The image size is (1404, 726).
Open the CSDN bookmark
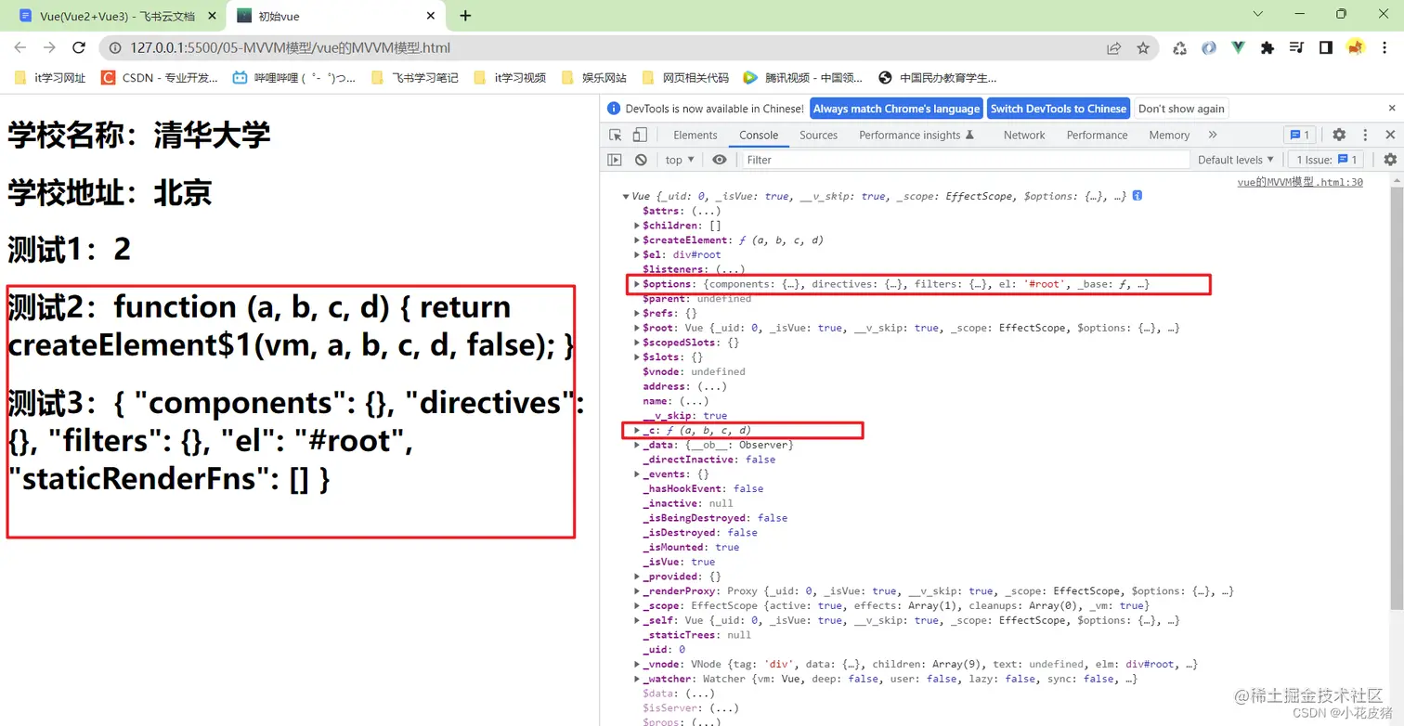click(160, 78)
